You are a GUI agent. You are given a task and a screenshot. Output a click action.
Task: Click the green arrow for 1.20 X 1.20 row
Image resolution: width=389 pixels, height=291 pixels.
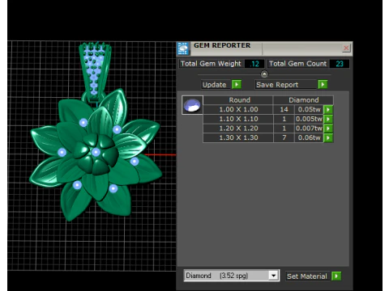click(328, 129)
